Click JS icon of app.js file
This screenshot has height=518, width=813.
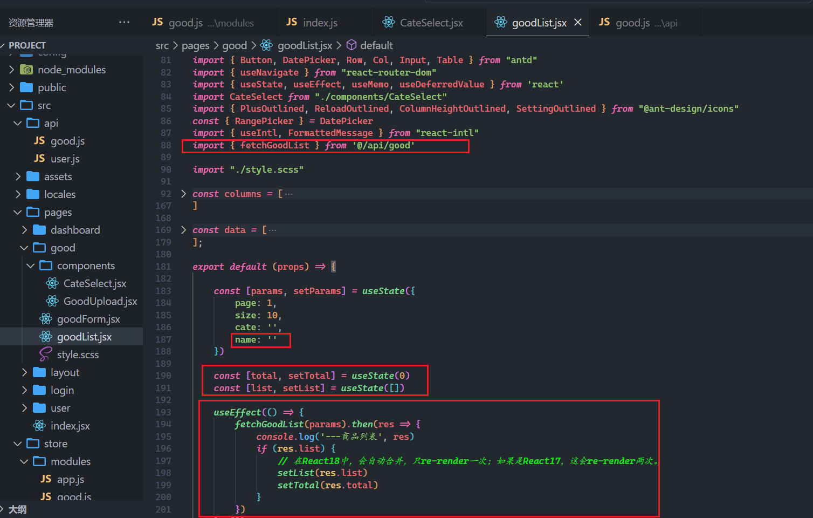point(46,479)
